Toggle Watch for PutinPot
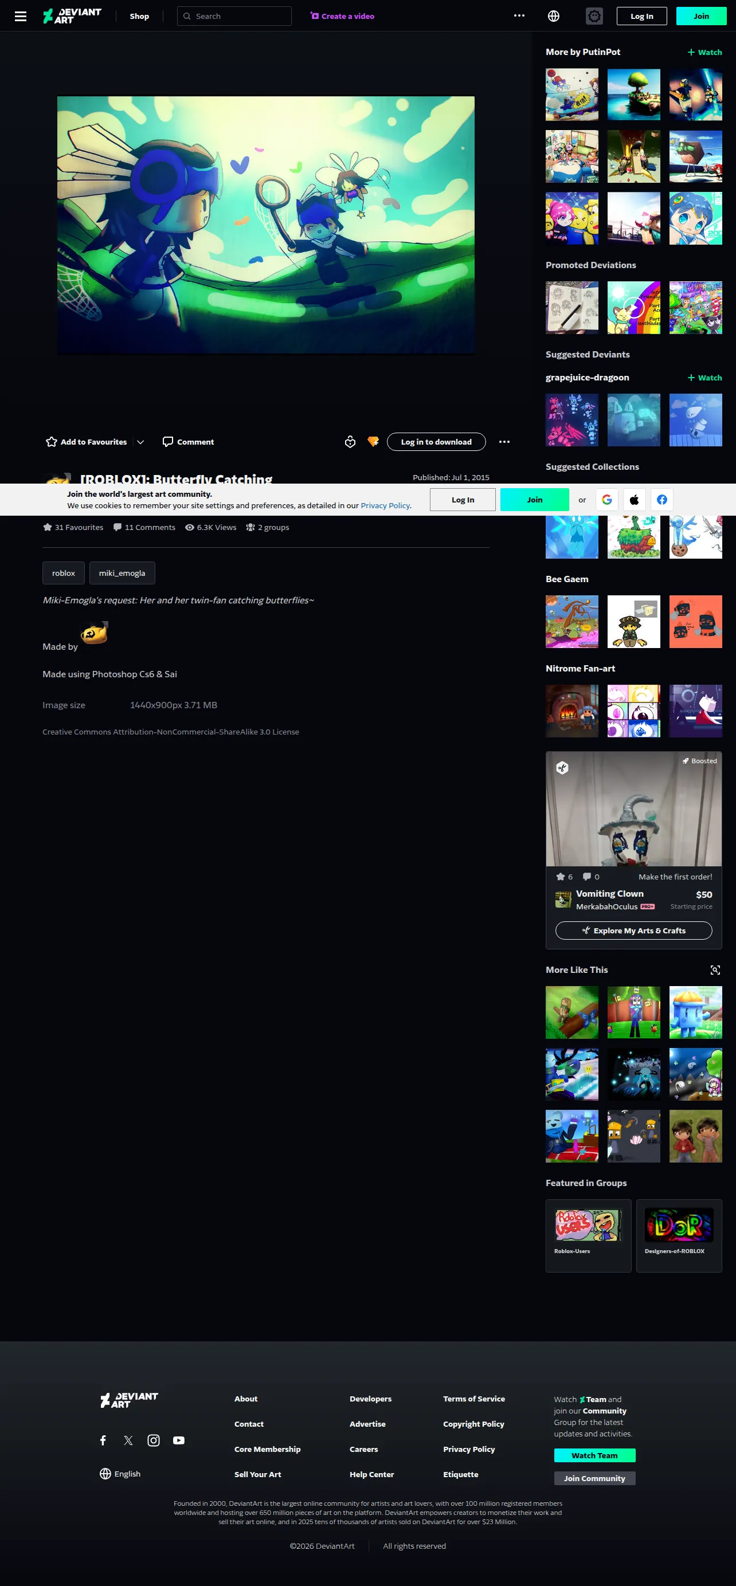Screen dimensions: 736x1586 pyautogui.click(x=704, y=52)
